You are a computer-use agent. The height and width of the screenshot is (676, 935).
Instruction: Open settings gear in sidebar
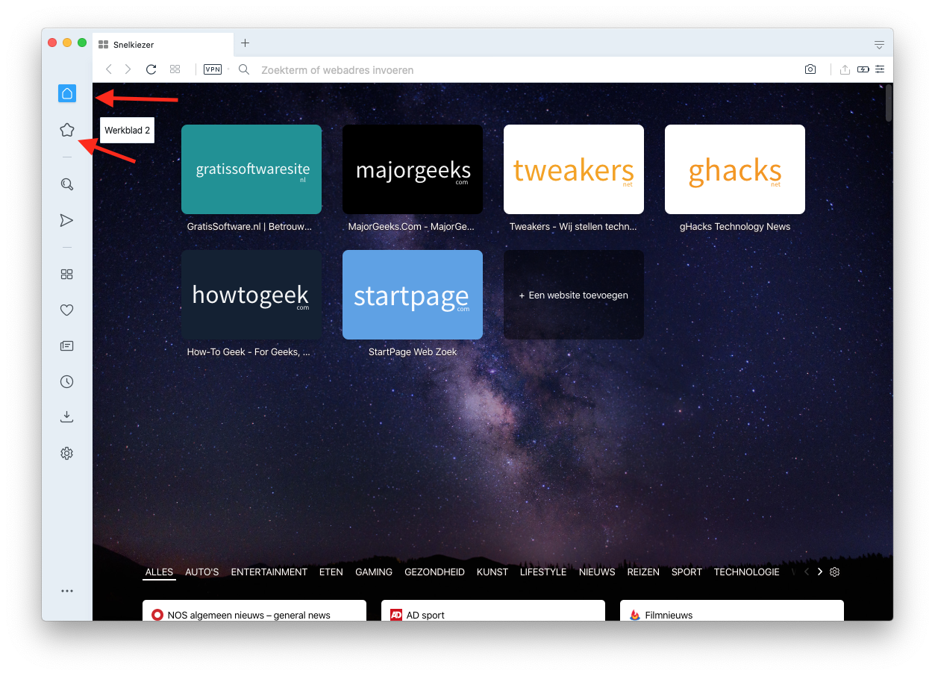pos(67,453)
